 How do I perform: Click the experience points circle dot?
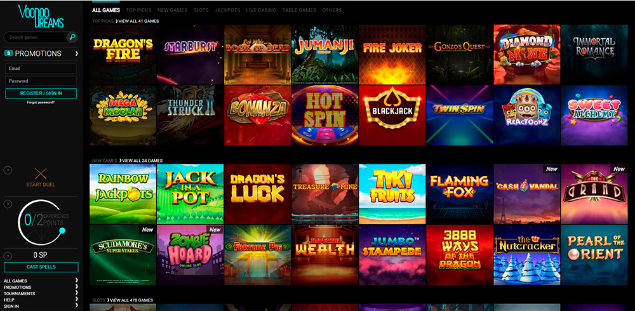coord(62,231)
